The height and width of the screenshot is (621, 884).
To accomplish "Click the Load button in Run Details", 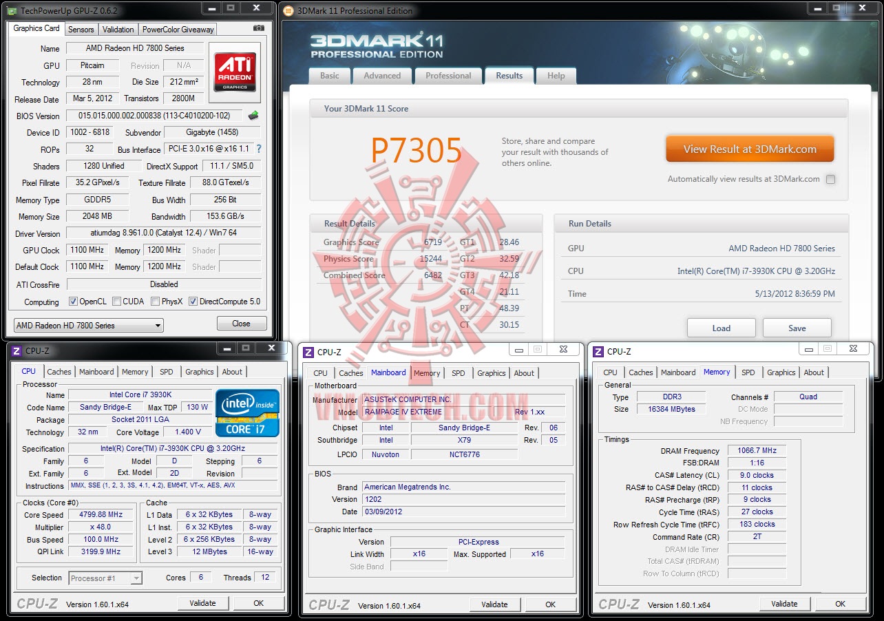I will point(722,328).
